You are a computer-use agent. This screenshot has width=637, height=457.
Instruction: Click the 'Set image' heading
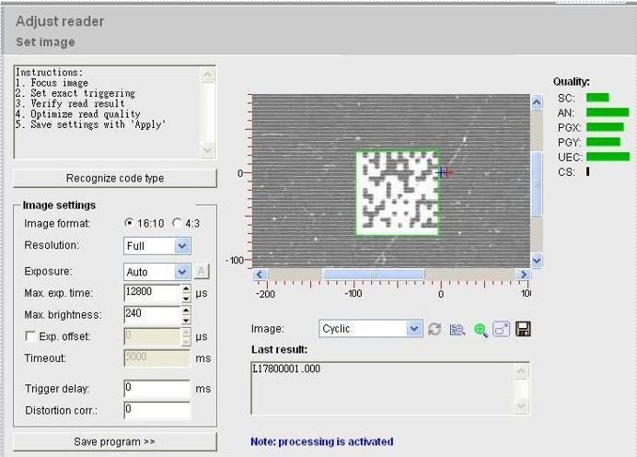pyautogui.click(x=45, y=41)
